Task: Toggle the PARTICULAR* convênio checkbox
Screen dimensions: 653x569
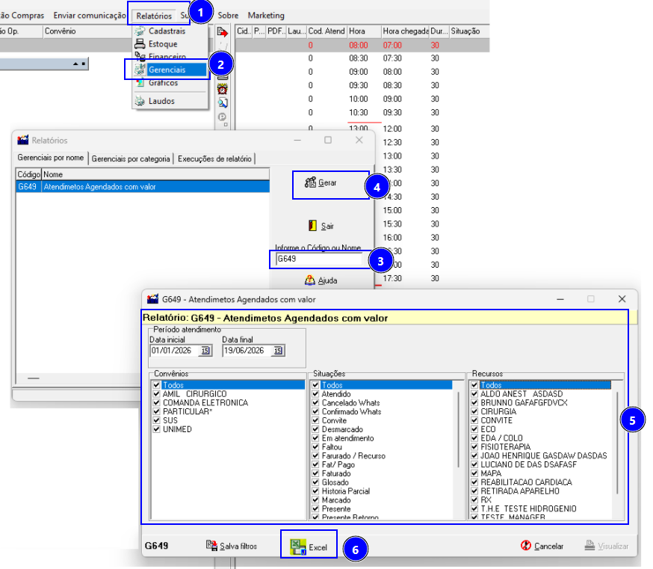Action: coord(156,411)
